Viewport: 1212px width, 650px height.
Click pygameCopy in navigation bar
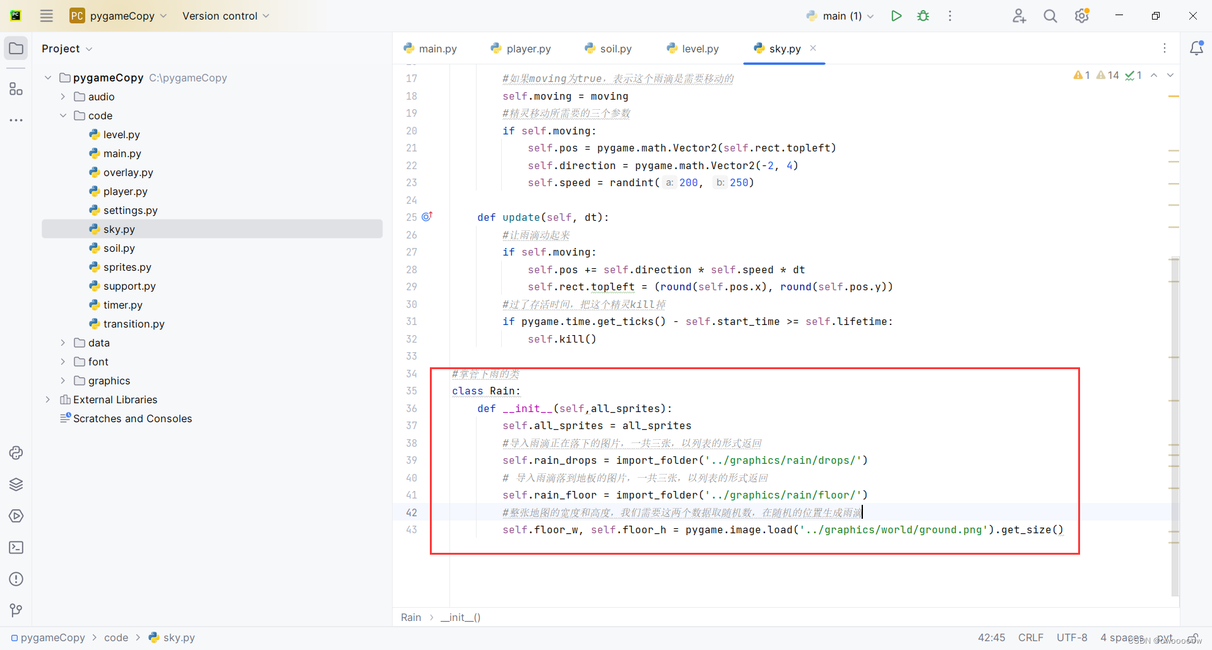[x=48, y=638]
